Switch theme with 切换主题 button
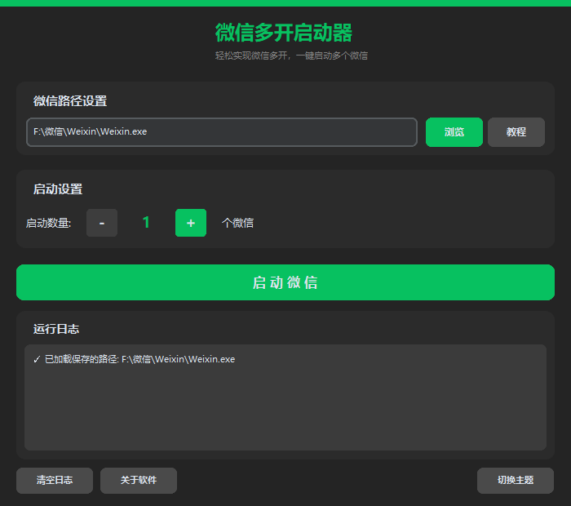Viewport: 571px width, 506px height. (x=516, y=480)
